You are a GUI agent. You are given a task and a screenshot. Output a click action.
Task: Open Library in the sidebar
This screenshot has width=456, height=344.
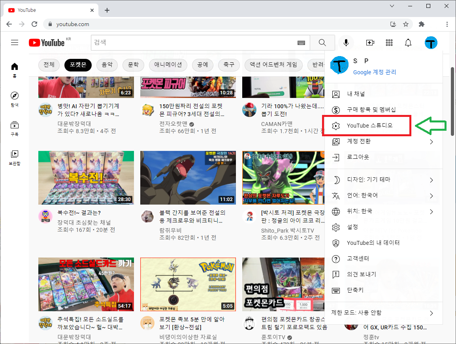(x=15, y=158)
